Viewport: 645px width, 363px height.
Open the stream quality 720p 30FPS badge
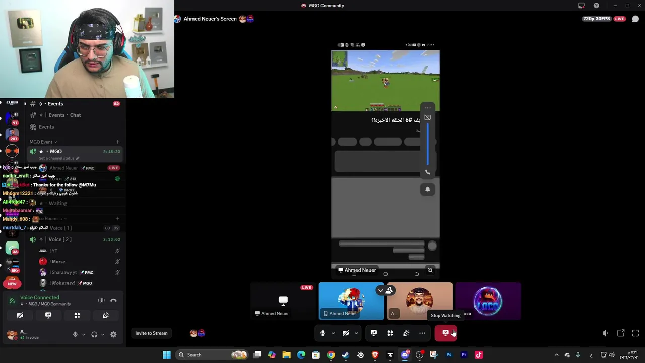click(x=597, y=19)
